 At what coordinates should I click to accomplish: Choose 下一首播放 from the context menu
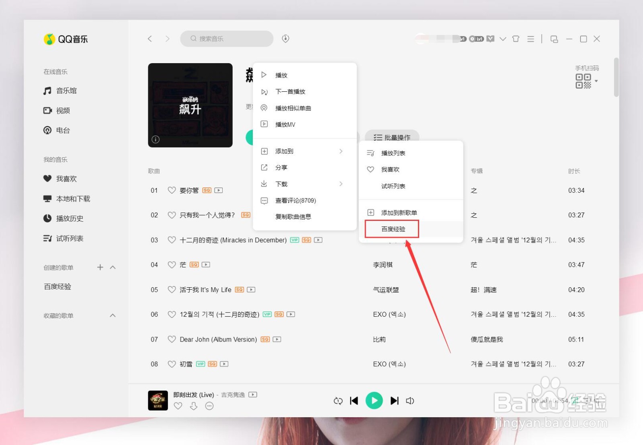(305, 92)
